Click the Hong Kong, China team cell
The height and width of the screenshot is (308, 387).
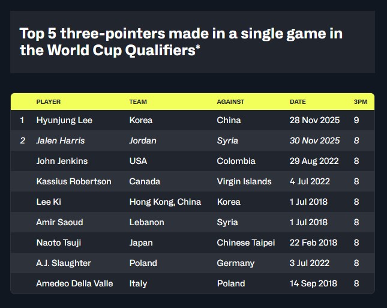pyautogui.click(x=165, y=202)
